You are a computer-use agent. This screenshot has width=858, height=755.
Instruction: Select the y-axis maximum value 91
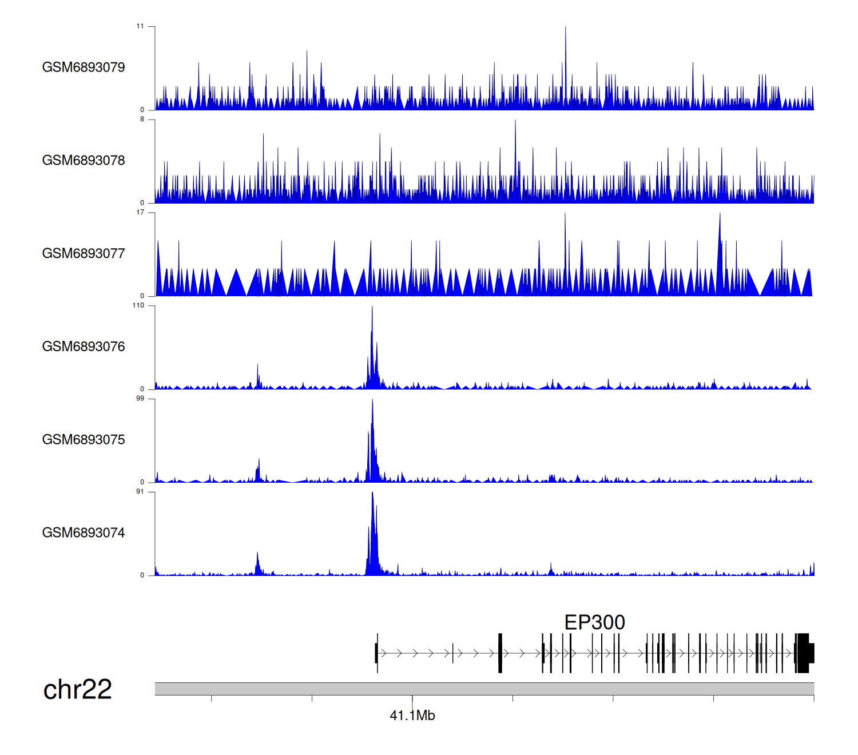click(140, 492)
